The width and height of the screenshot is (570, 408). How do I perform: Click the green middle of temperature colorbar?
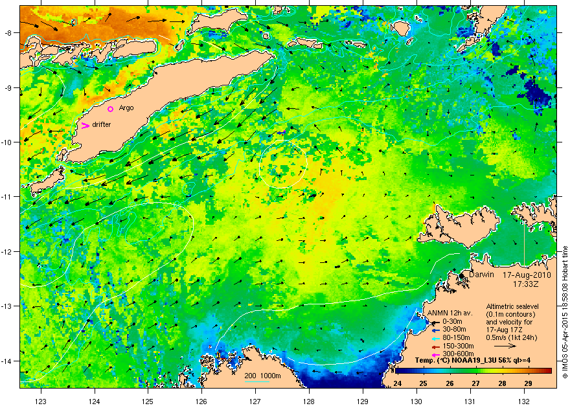point(473,371)
